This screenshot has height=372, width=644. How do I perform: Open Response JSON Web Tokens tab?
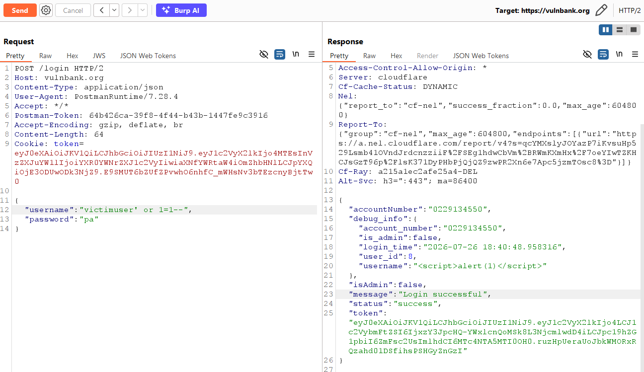click(481, 56)
